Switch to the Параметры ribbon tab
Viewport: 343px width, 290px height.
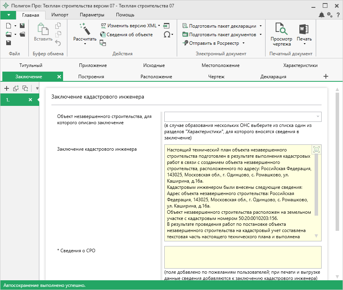point(92,15)
